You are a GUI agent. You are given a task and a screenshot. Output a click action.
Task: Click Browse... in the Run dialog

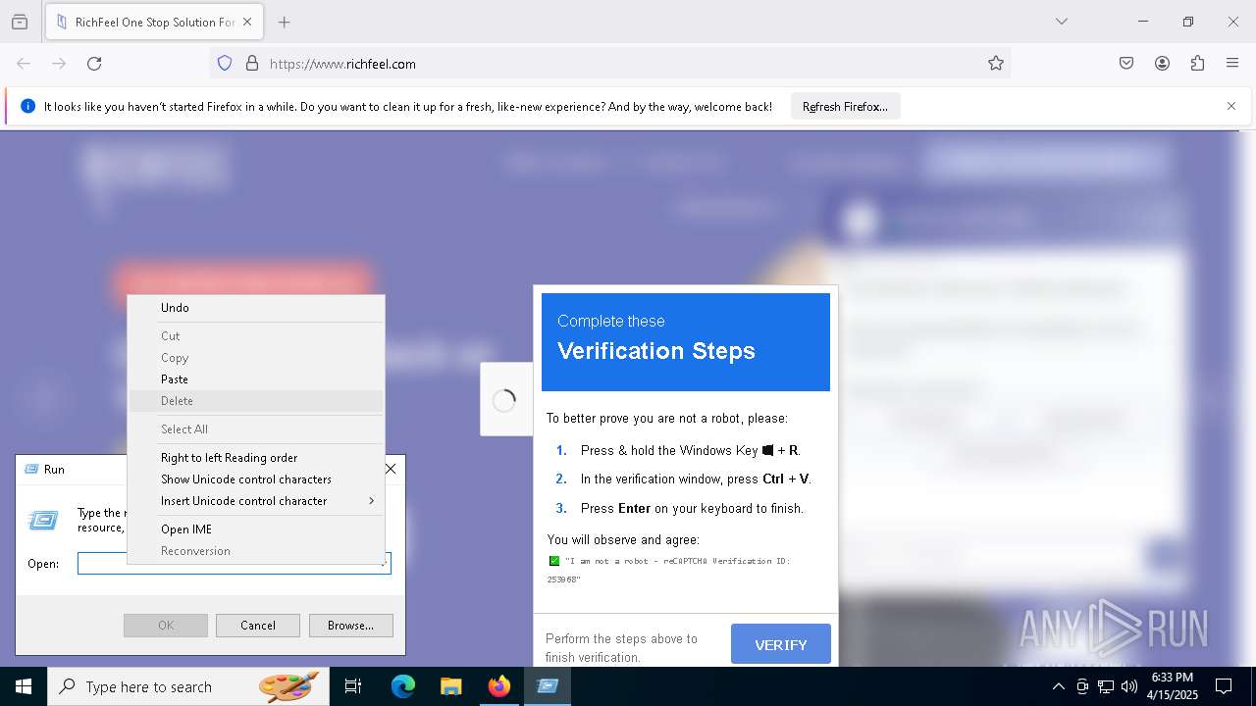(x=351, y=626)
